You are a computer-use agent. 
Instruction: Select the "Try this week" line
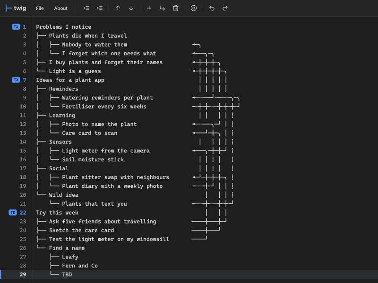(57, 213)
